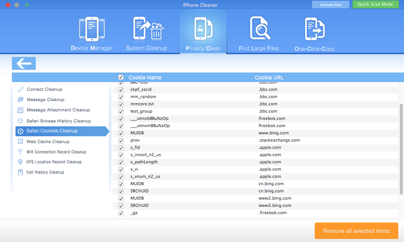The height and width of the screenshot is (242, 404).
Task: Switch to the System Cleanup tab
Action: click(x=146, y=48)
